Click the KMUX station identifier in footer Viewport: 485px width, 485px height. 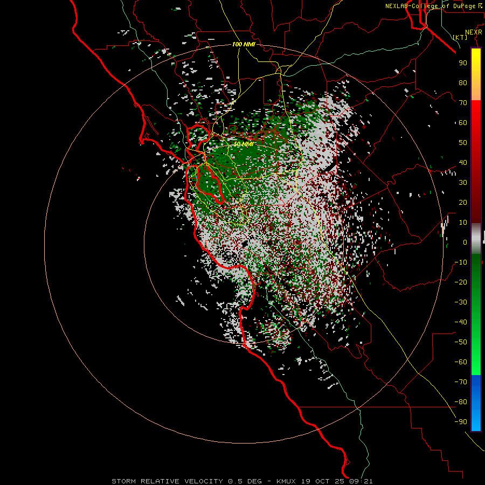pos(286,481)
